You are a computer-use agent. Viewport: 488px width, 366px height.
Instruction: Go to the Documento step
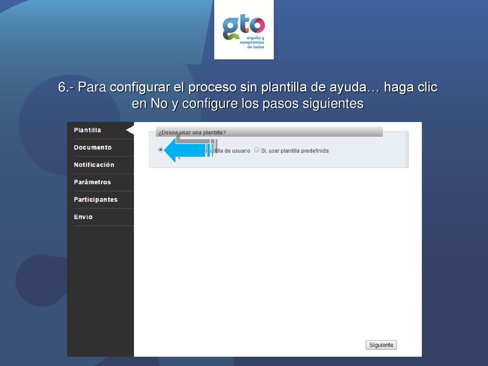(x=93, y=148)
